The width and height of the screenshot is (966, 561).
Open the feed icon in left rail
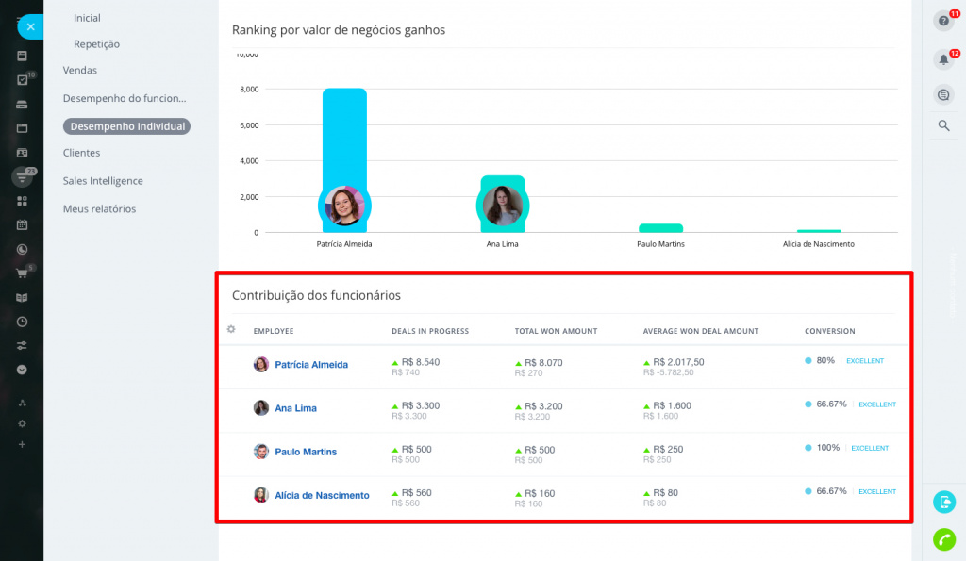pos(23,56)
